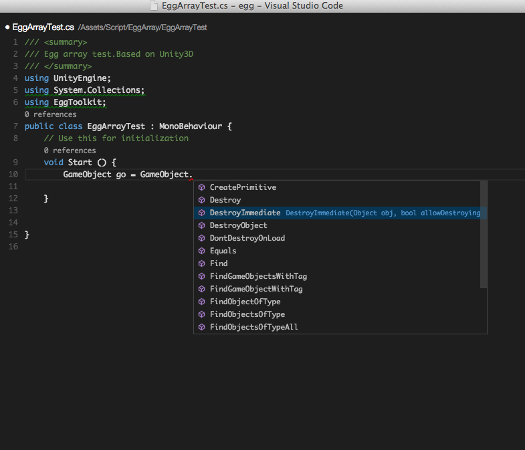This screenshot has height=450, width=525.
Task: Click the suggestion list scrollbar thumb
Action: 483,235
